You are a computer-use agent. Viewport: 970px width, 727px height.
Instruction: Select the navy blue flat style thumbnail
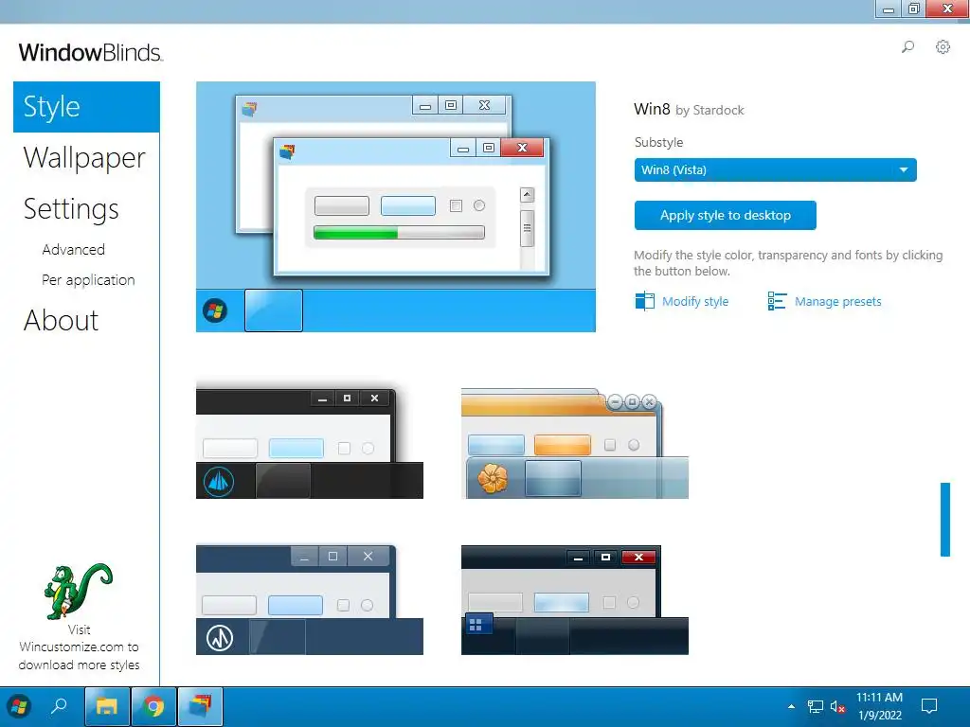pyautogui.click(x=310, y=599)
